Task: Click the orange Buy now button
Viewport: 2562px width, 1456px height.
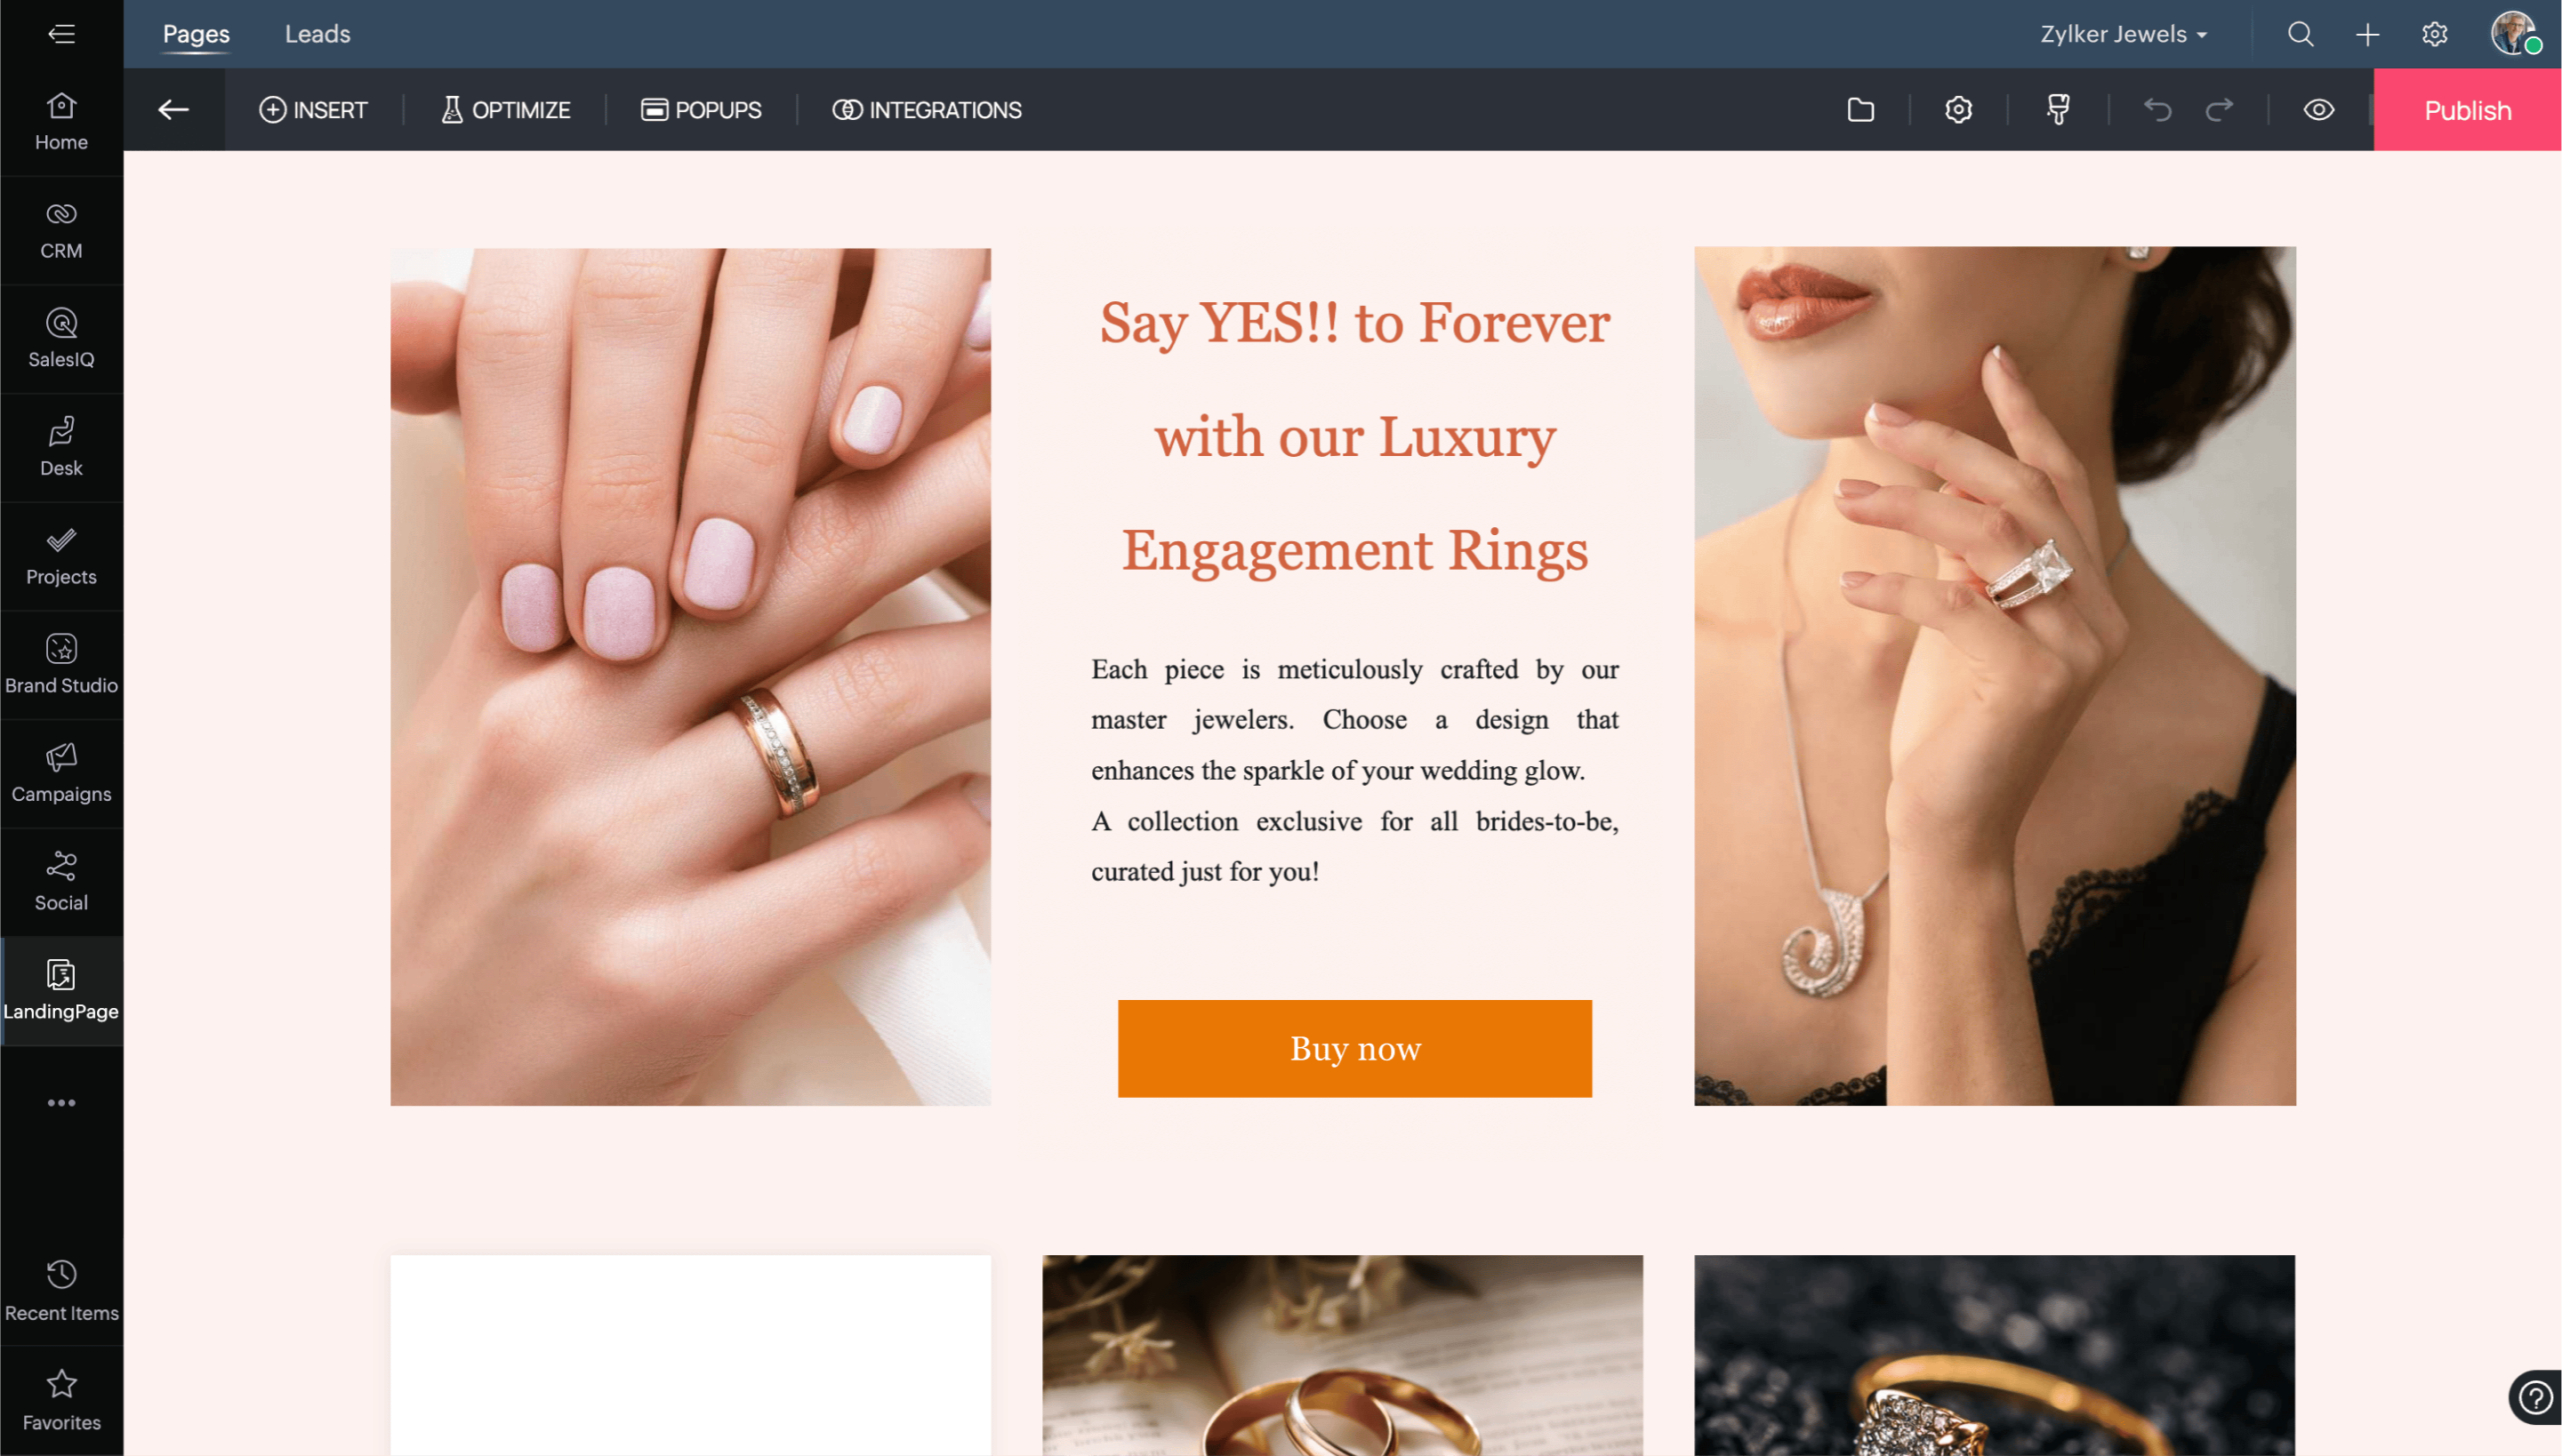Action: coord(1354,1049)
